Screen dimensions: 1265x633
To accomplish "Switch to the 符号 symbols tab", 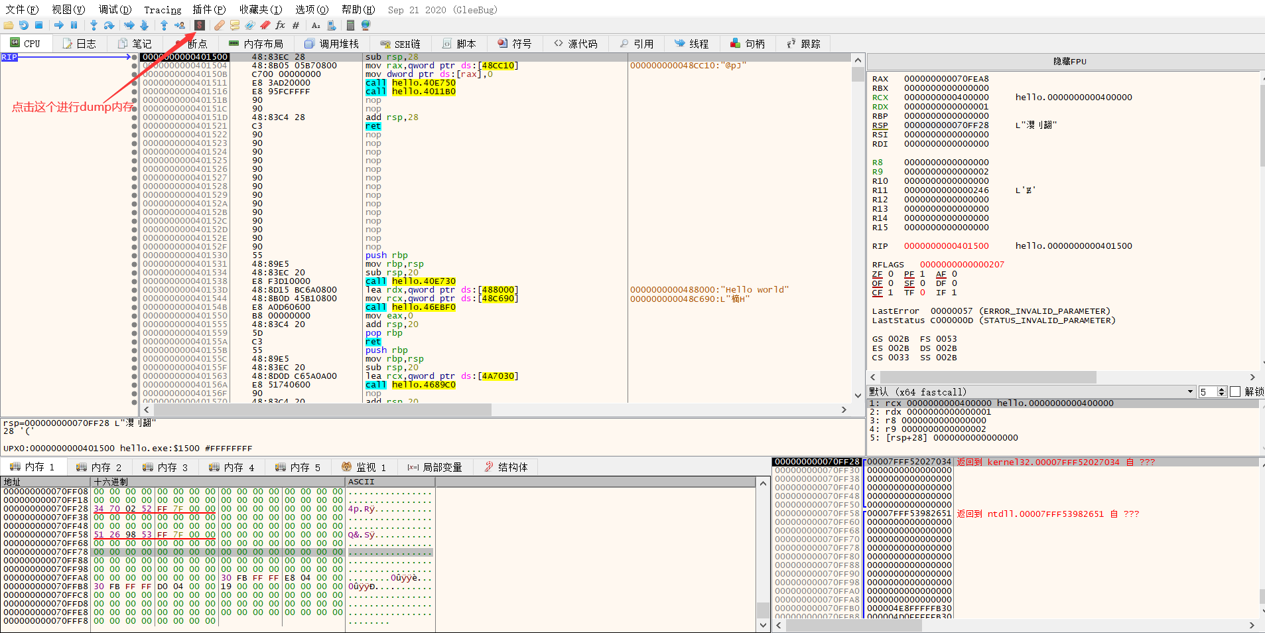I will click(x=515, y=43).
